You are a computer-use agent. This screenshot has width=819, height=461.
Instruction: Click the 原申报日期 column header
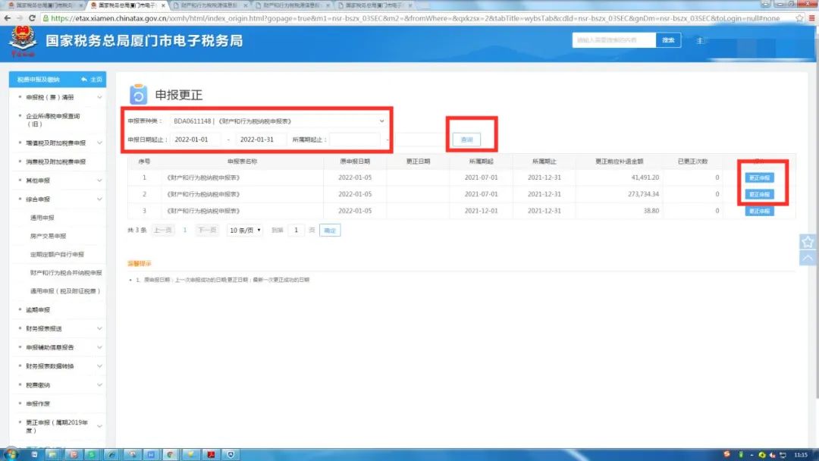pyautogui.click(x=355, y=162)
